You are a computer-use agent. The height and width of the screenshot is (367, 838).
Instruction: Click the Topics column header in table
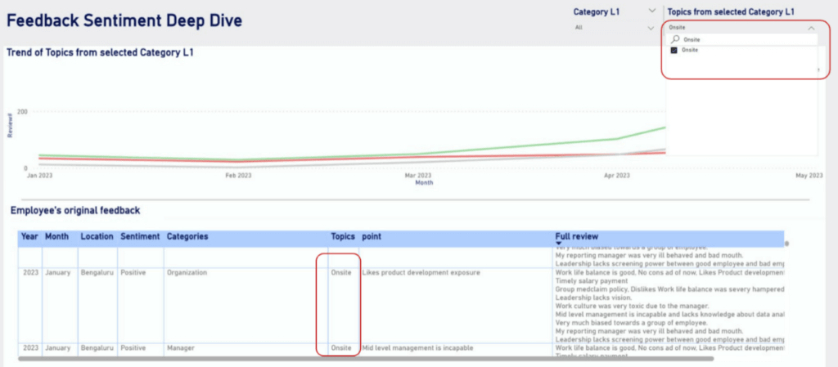[343, 236]
